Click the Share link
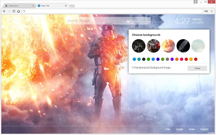The height and width of the screenshot is (135, 216). pyautogui.click(x=192, y=129)
